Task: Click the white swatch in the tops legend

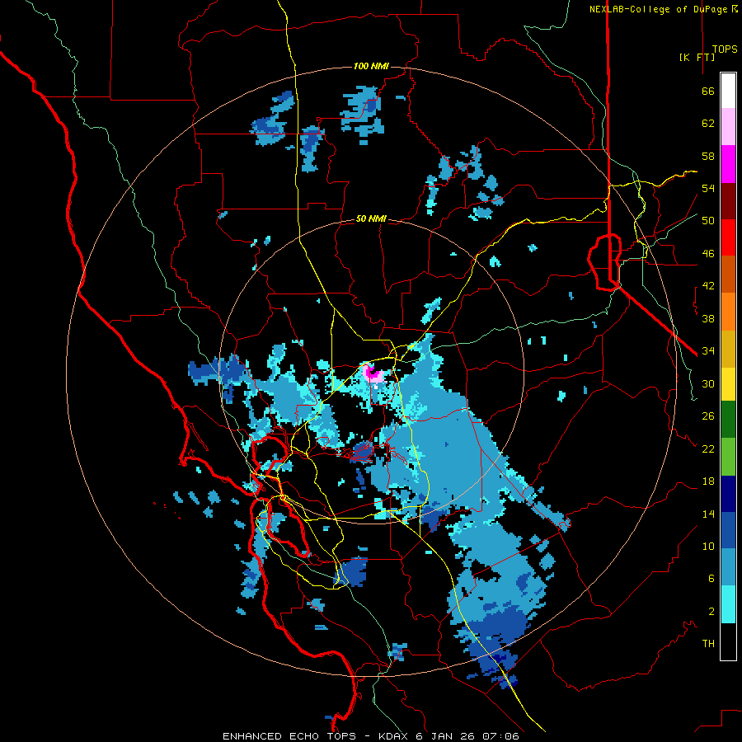Action: pyautogui.click(x=728, y=91)
